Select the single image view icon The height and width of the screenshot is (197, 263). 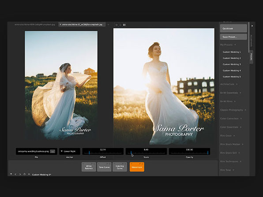pyautogui.click(x=116, y=25)
